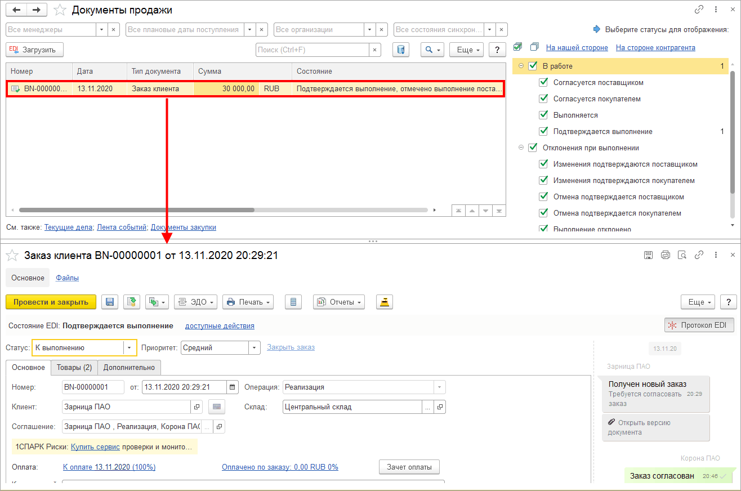
Task: Click the printer icon in order title bar
Action: (x=666, y=255)
